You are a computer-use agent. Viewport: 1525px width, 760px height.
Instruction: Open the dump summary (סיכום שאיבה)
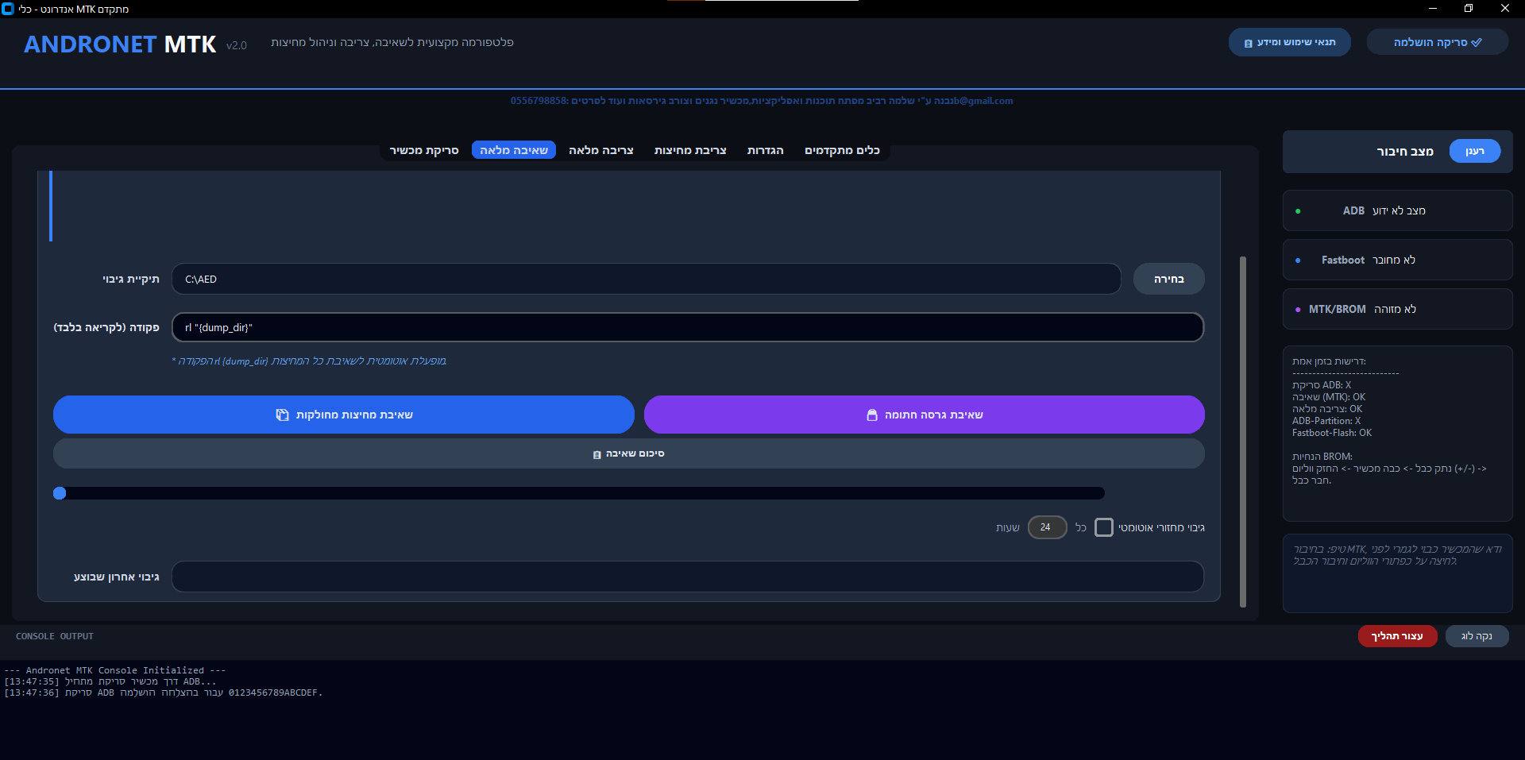tap(628, 453)
